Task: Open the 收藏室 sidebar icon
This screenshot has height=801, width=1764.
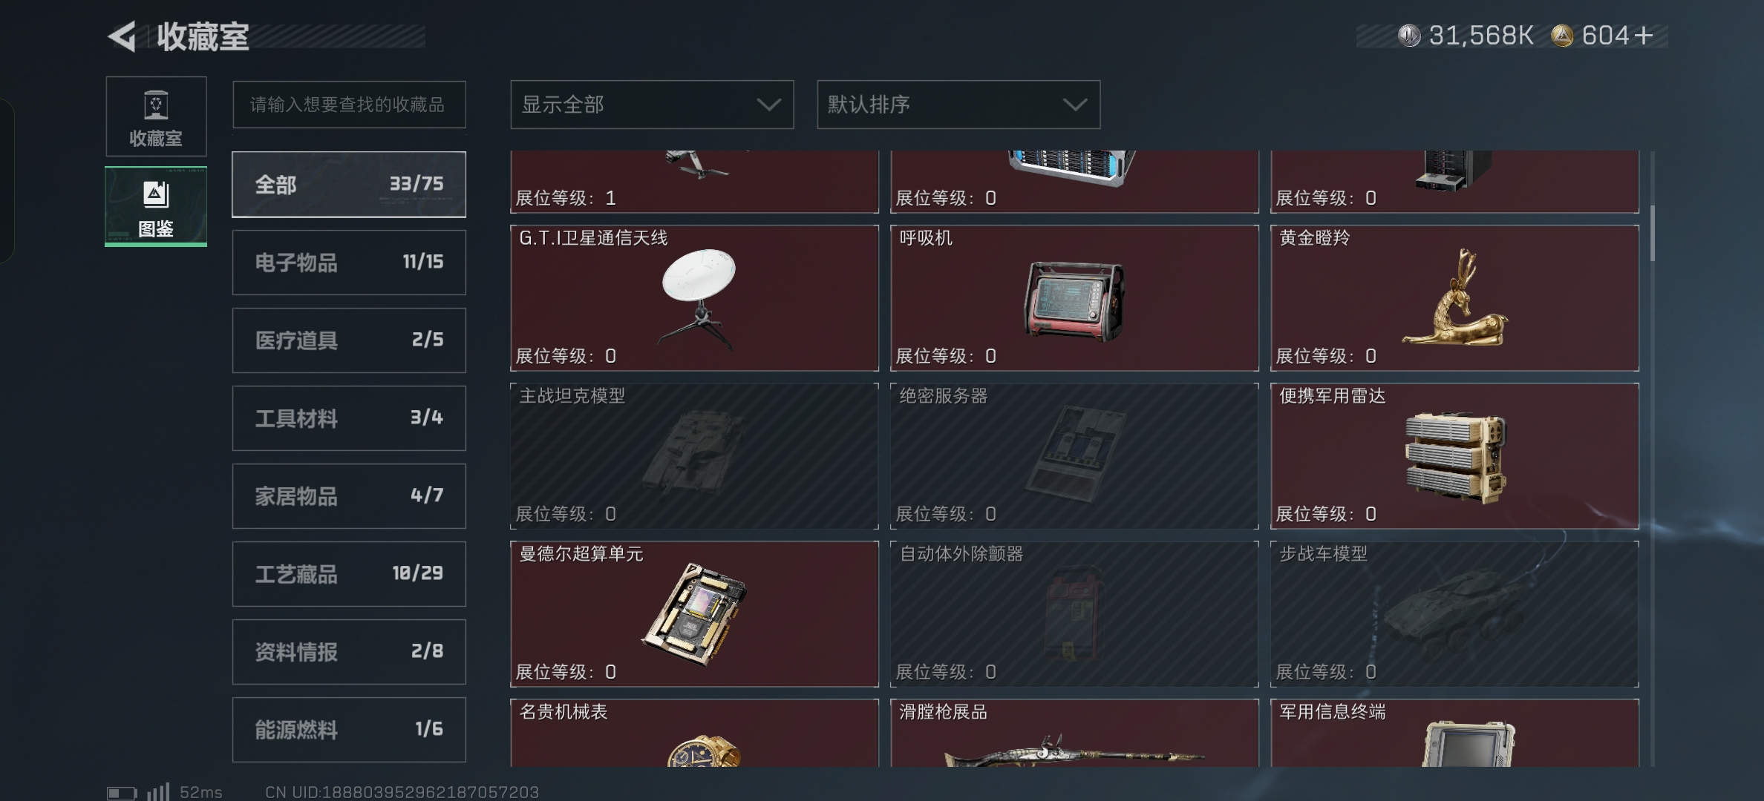Action: tap(156, 116)
